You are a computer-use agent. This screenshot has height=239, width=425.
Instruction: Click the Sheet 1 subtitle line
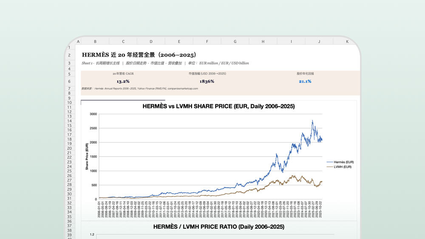pyautogui.click(x=165, y=63)
